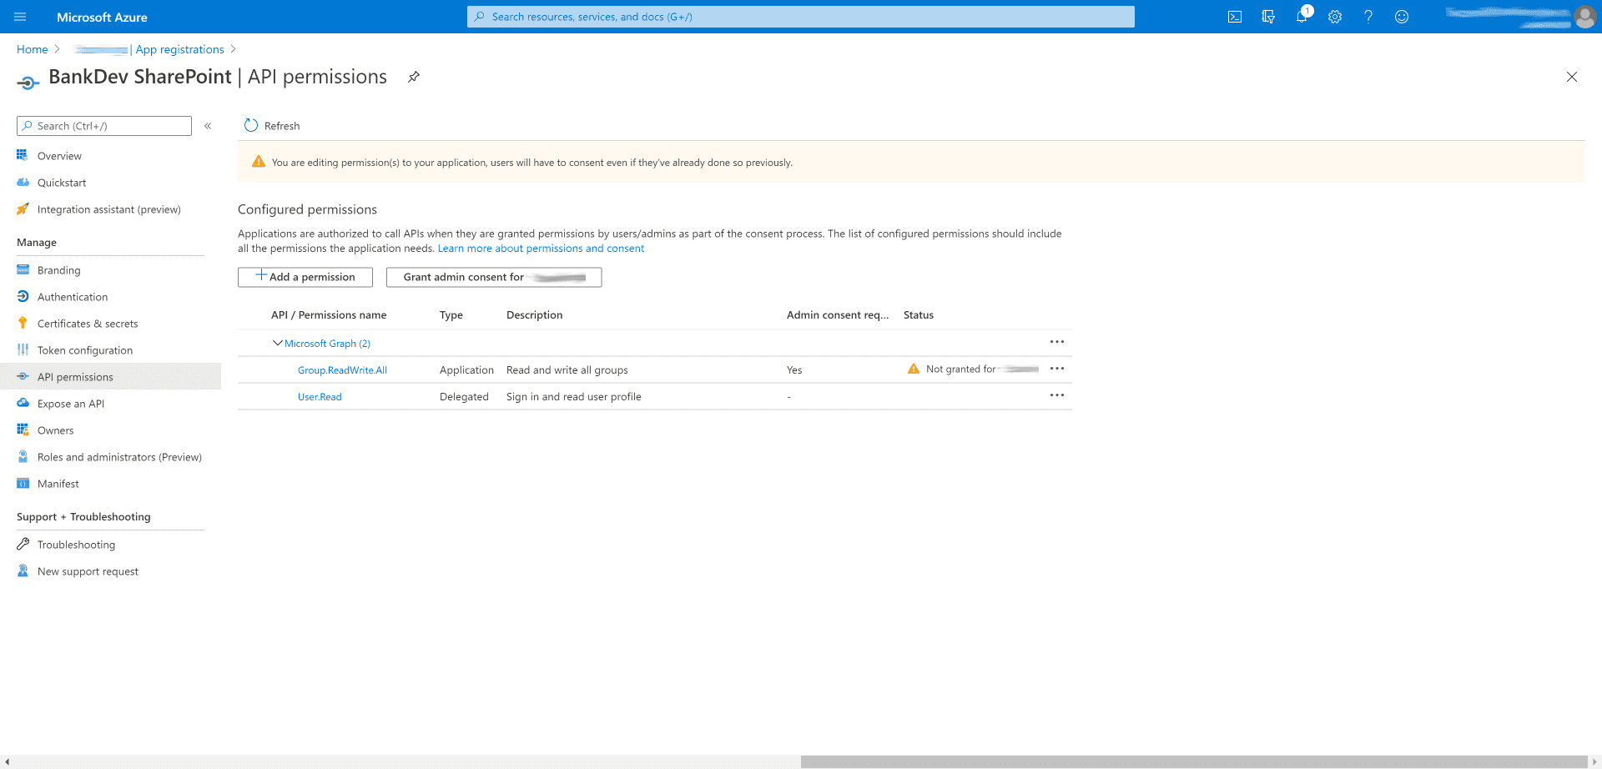Click the BankDev SharePoint app icon
Viewport: 1602px width, 769px height.
(x=28, y=82)
